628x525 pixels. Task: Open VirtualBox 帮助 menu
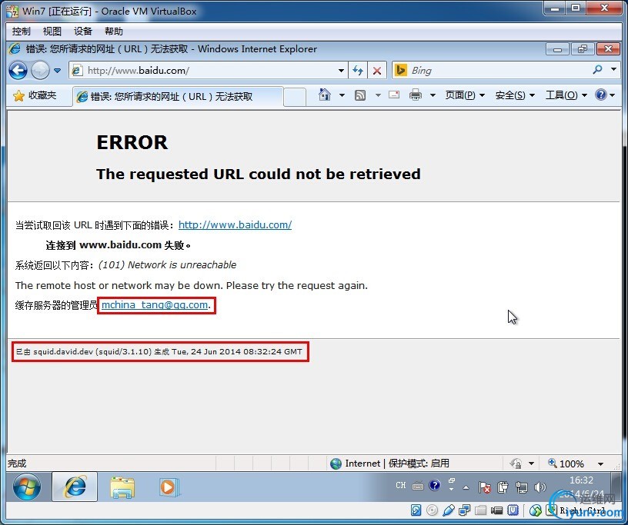tap(114, 32)
